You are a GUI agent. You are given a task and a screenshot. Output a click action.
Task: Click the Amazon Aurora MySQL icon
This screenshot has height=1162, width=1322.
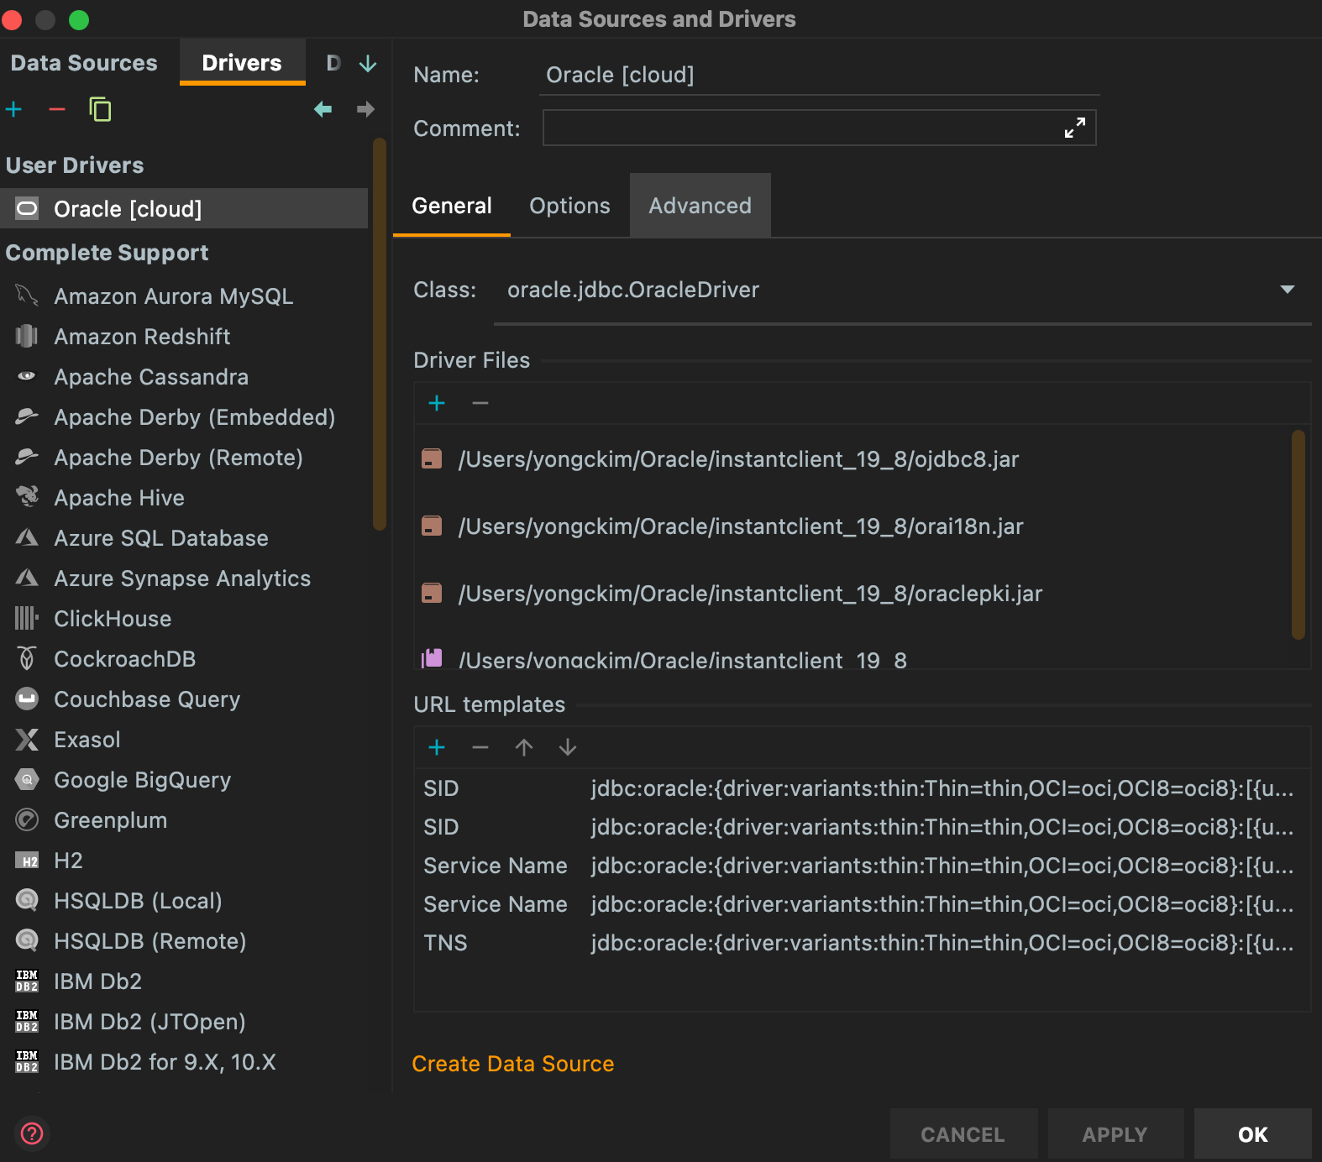[27, 296]
